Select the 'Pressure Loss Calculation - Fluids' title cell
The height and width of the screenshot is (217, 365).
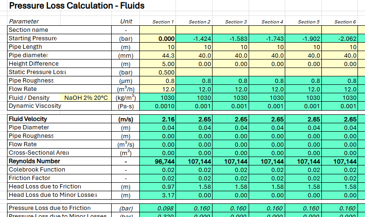[77, 6]
